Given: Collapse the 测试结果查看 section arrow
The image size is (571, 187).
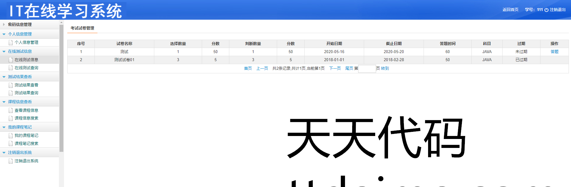Looking at the screenshot, I should 4,77.
